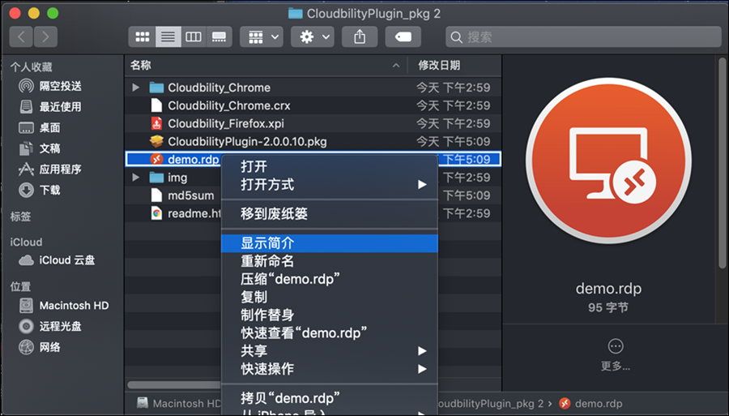
Task: Click Macintosh HD in the path bar
Action: 179,404
